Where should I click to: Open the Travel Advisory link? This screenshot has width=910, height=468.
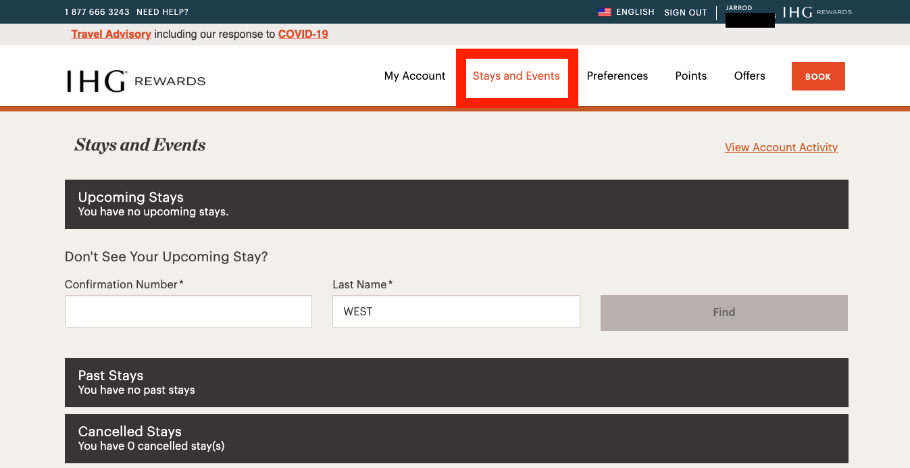(x=111, y=34)
